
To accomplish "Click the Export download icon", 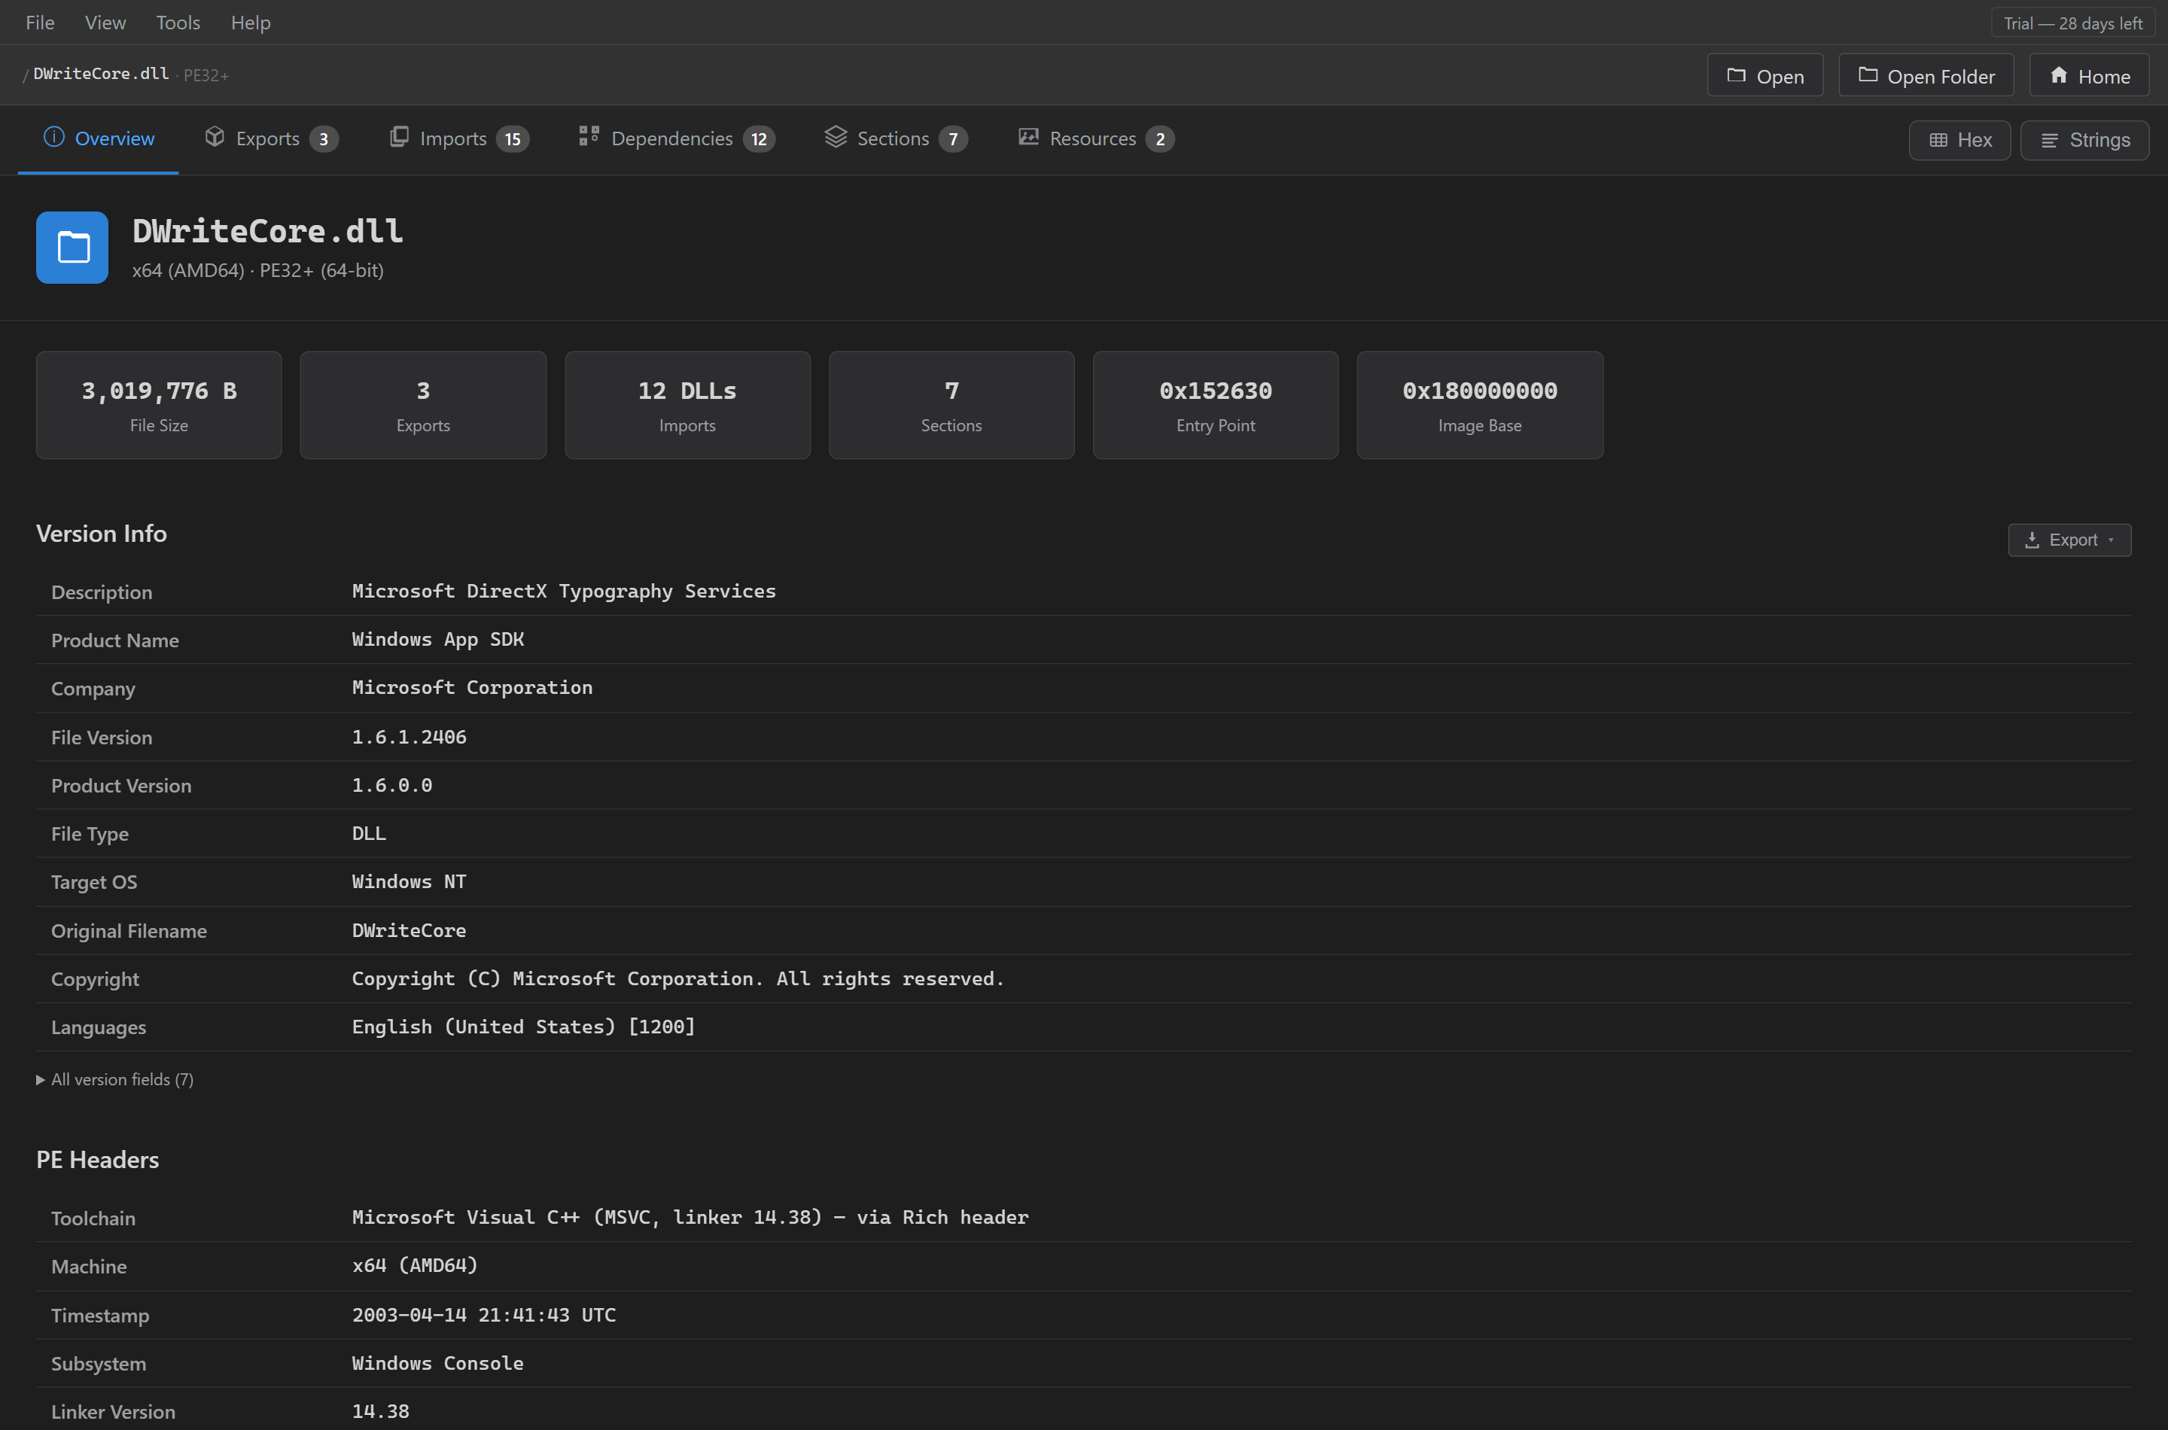I will click(2032, 540).
